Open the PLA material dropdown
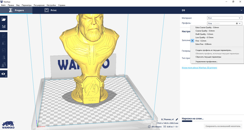244x130 pixels. click(x=224, y=18)
